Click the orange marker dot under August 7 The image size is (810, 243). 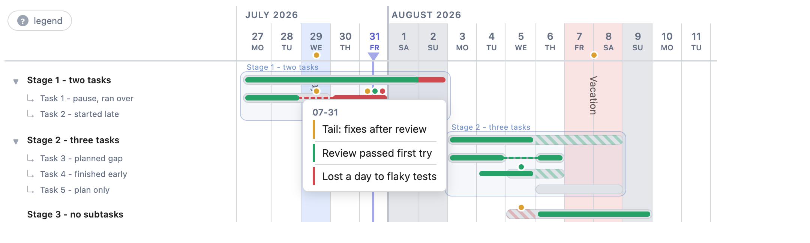(x=594, y=55)
